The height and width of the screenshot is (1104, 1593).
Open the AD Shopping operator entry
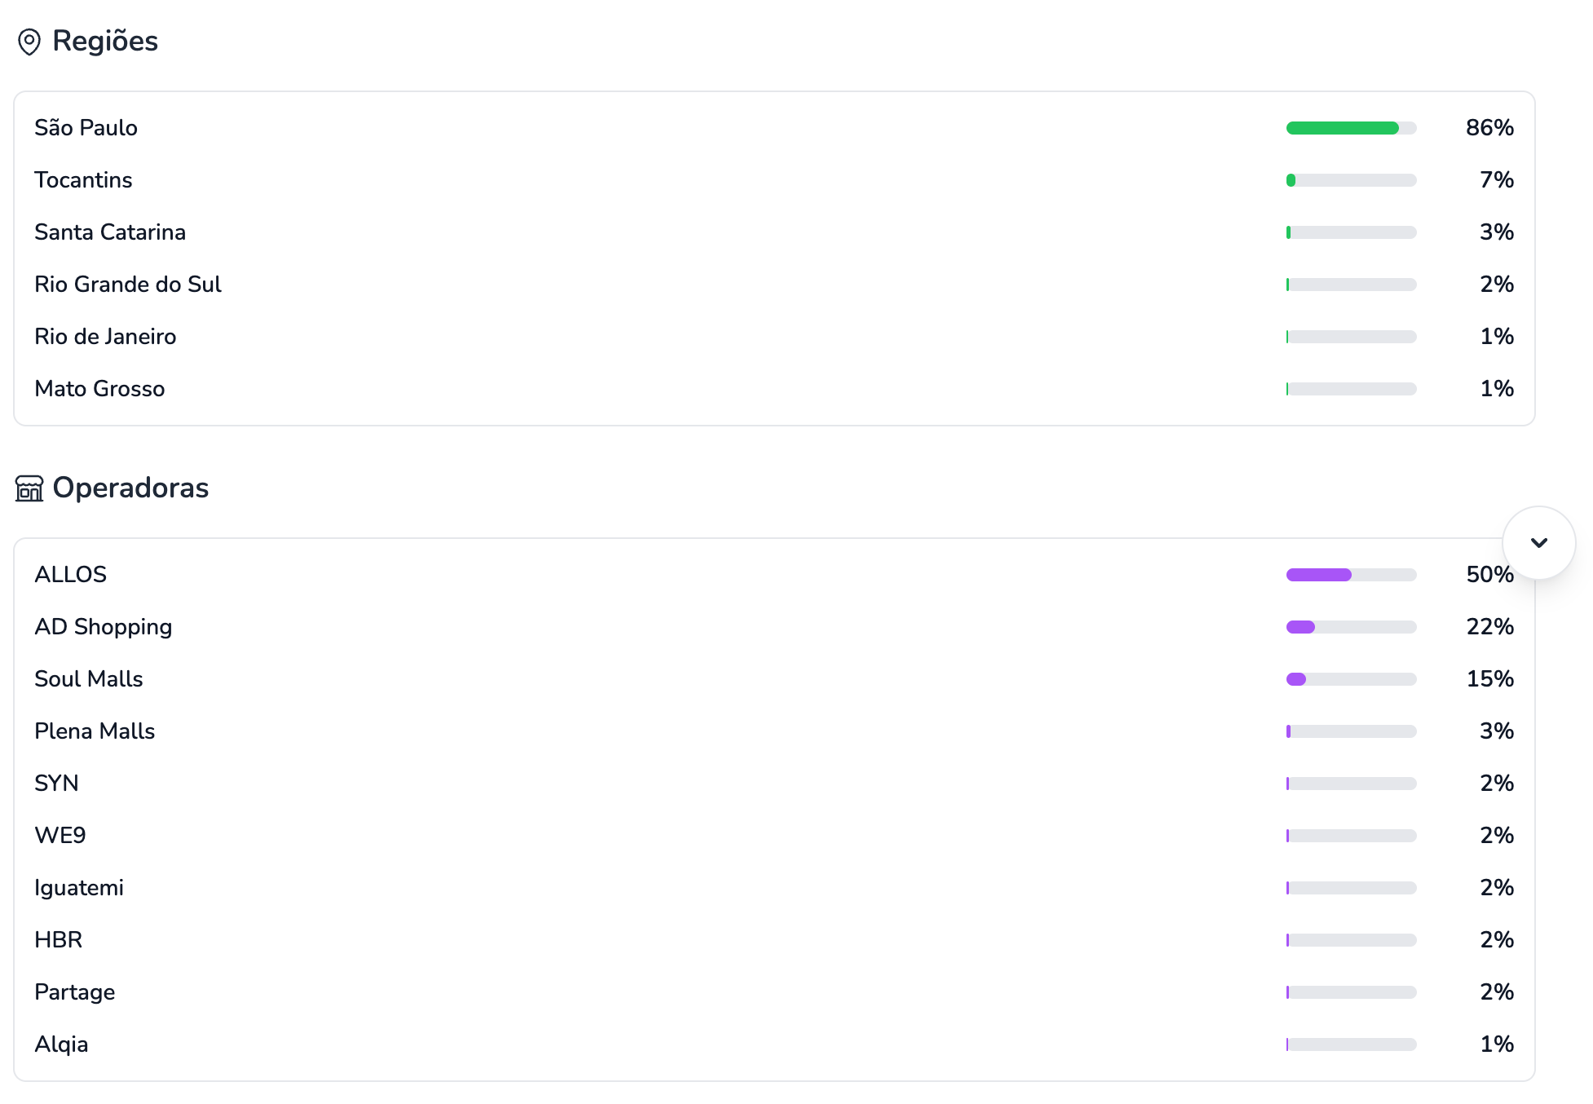(104, 627)
